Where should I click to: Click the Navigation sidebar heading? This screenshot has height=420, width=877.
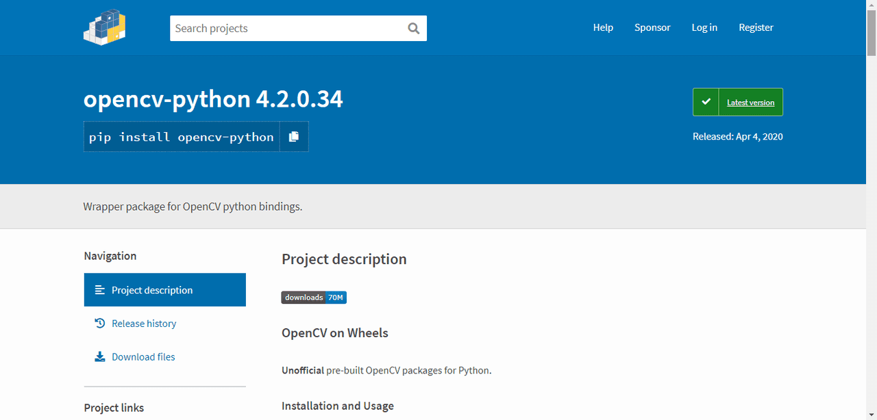point(110,256)
